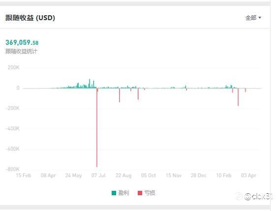Click the 跟随收益 (USD) panel title

[30, 18]
